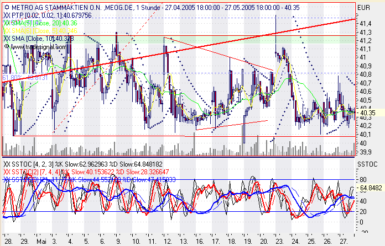The width and height of the screenshot is (385, 246).
Task: Click the 40,5 price axis value
Action: 366,100
